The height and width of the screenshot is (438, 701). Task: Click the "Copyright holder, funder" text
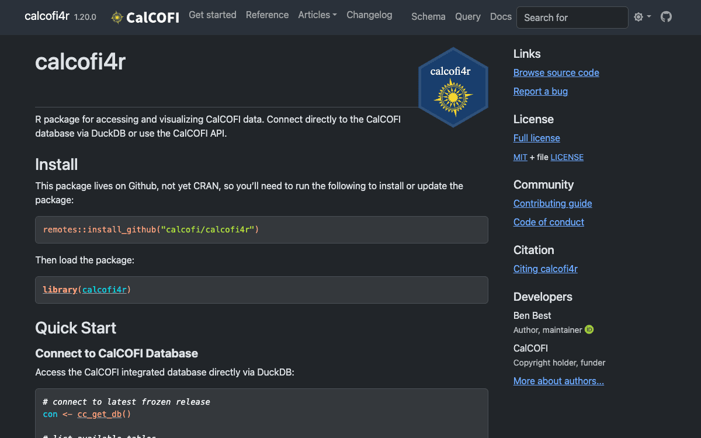click(560, 363)
